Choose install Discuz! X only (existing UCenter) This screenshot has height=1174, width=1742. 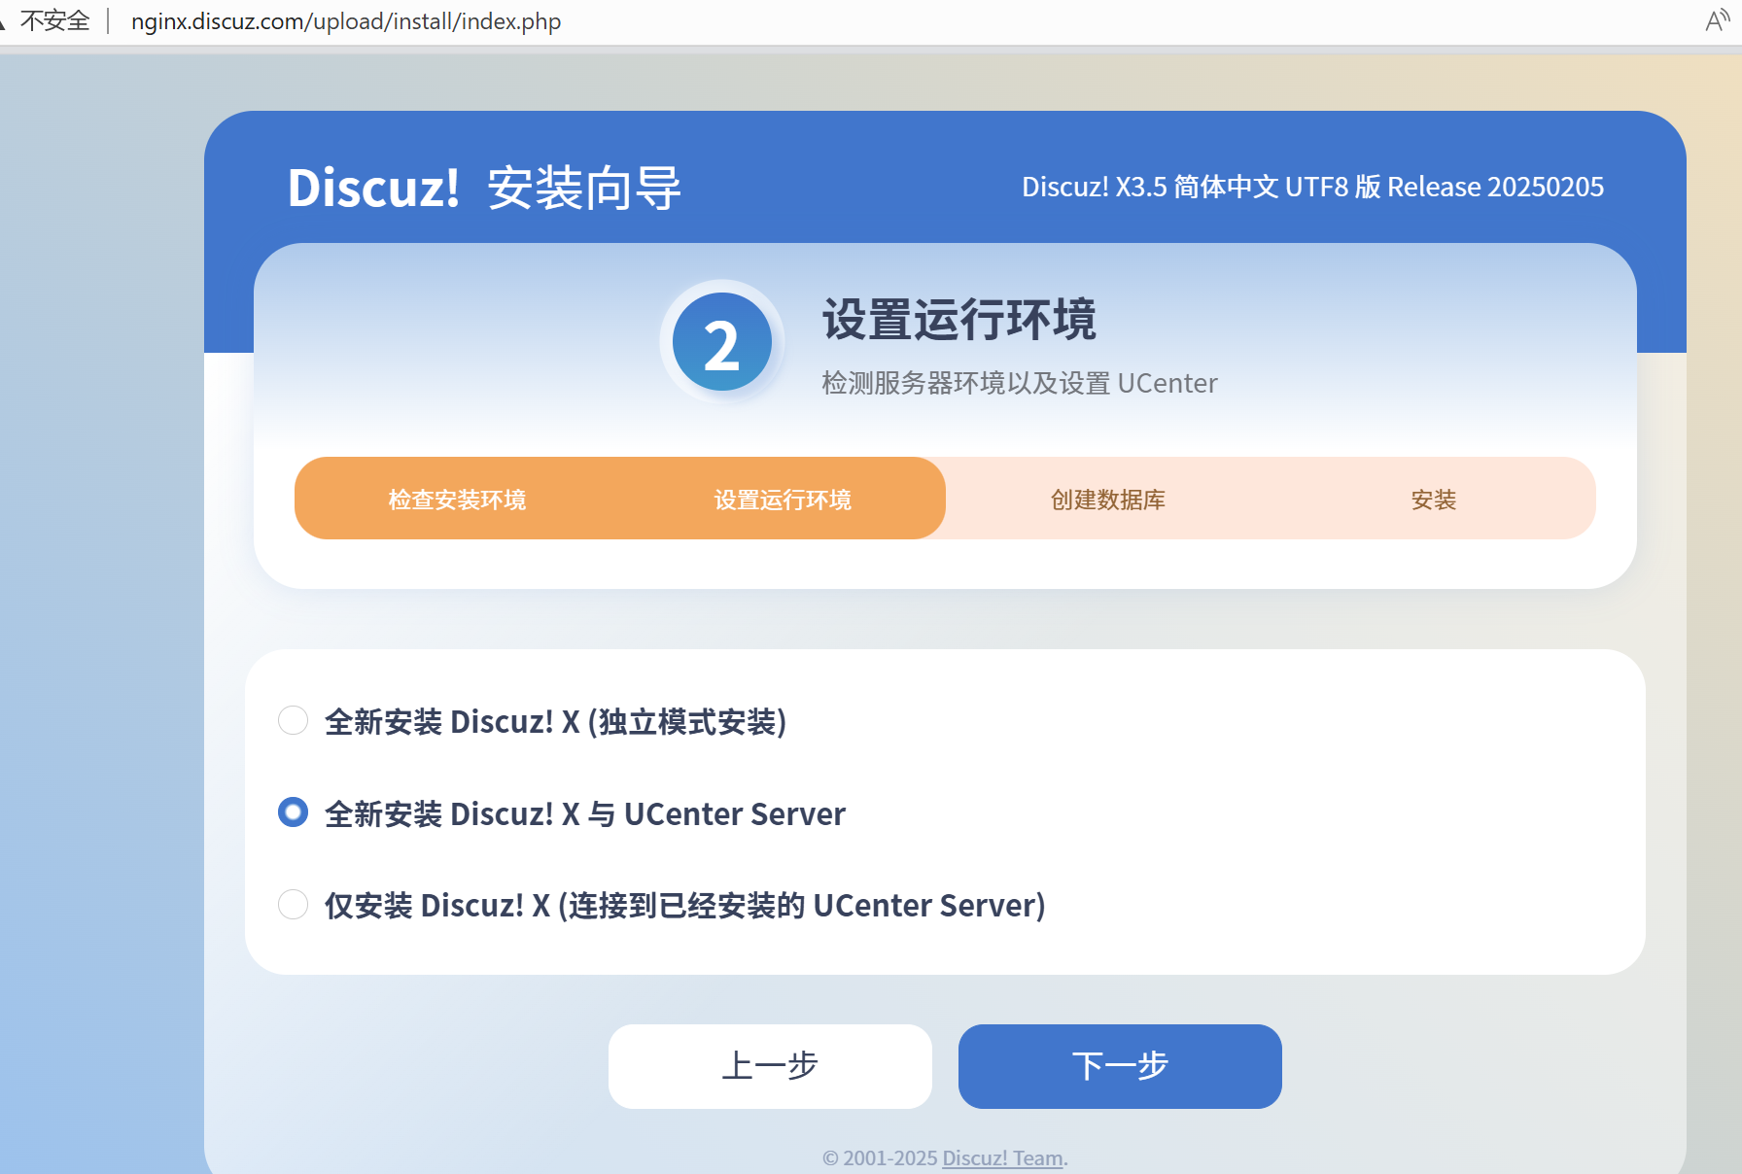coord(293,904)
